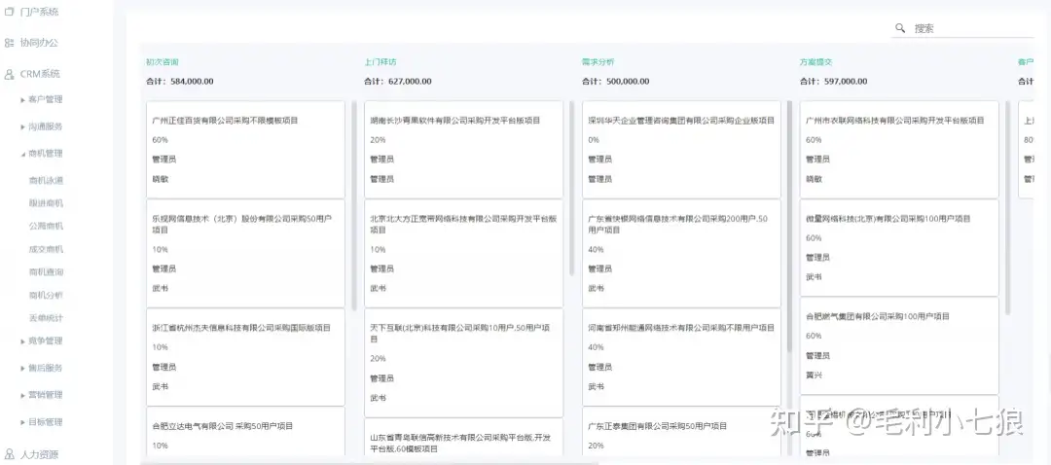Open the 广东正泰集团有限公司 card title
The height and width of the screenshot is (465, 1051).
coord(658,426)
